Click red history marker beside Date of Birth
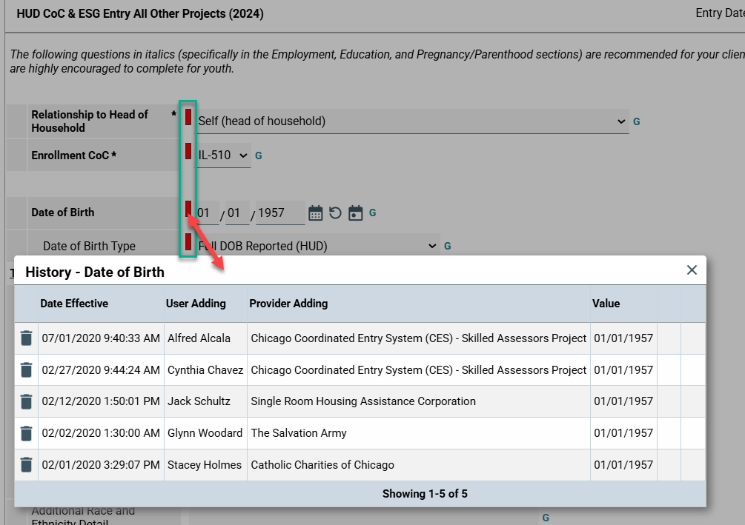The image size is (745, 525). 188,209
